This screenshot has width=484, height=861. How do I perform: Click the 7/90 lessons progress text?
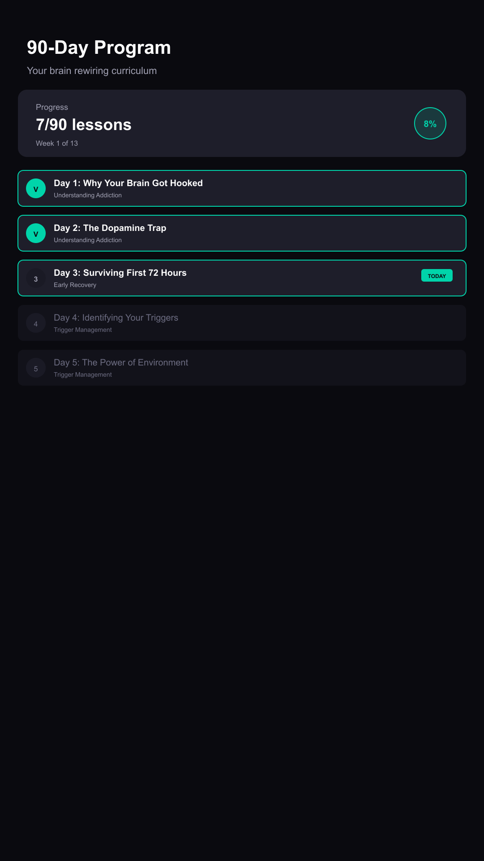point(84,125)
